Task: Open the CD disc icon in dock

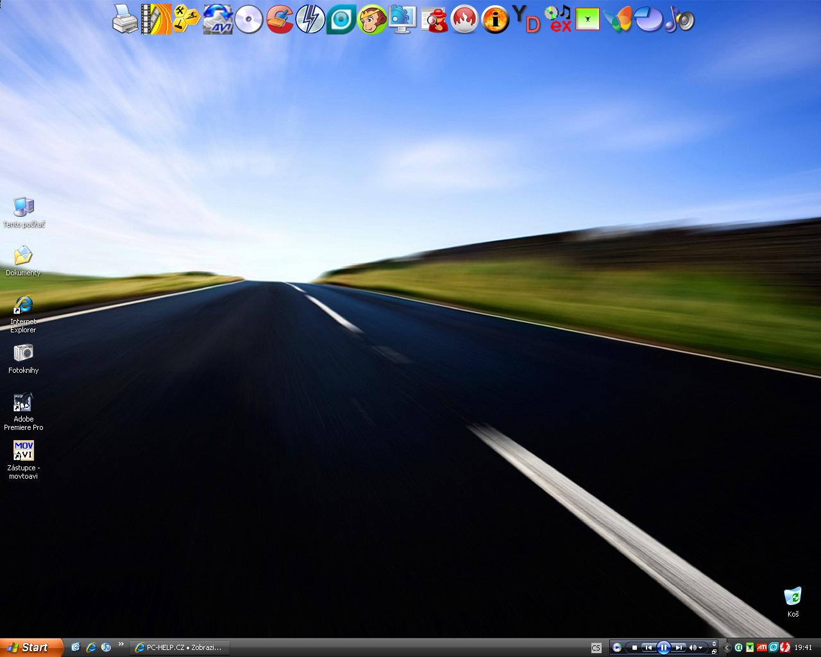Action: 249,19
